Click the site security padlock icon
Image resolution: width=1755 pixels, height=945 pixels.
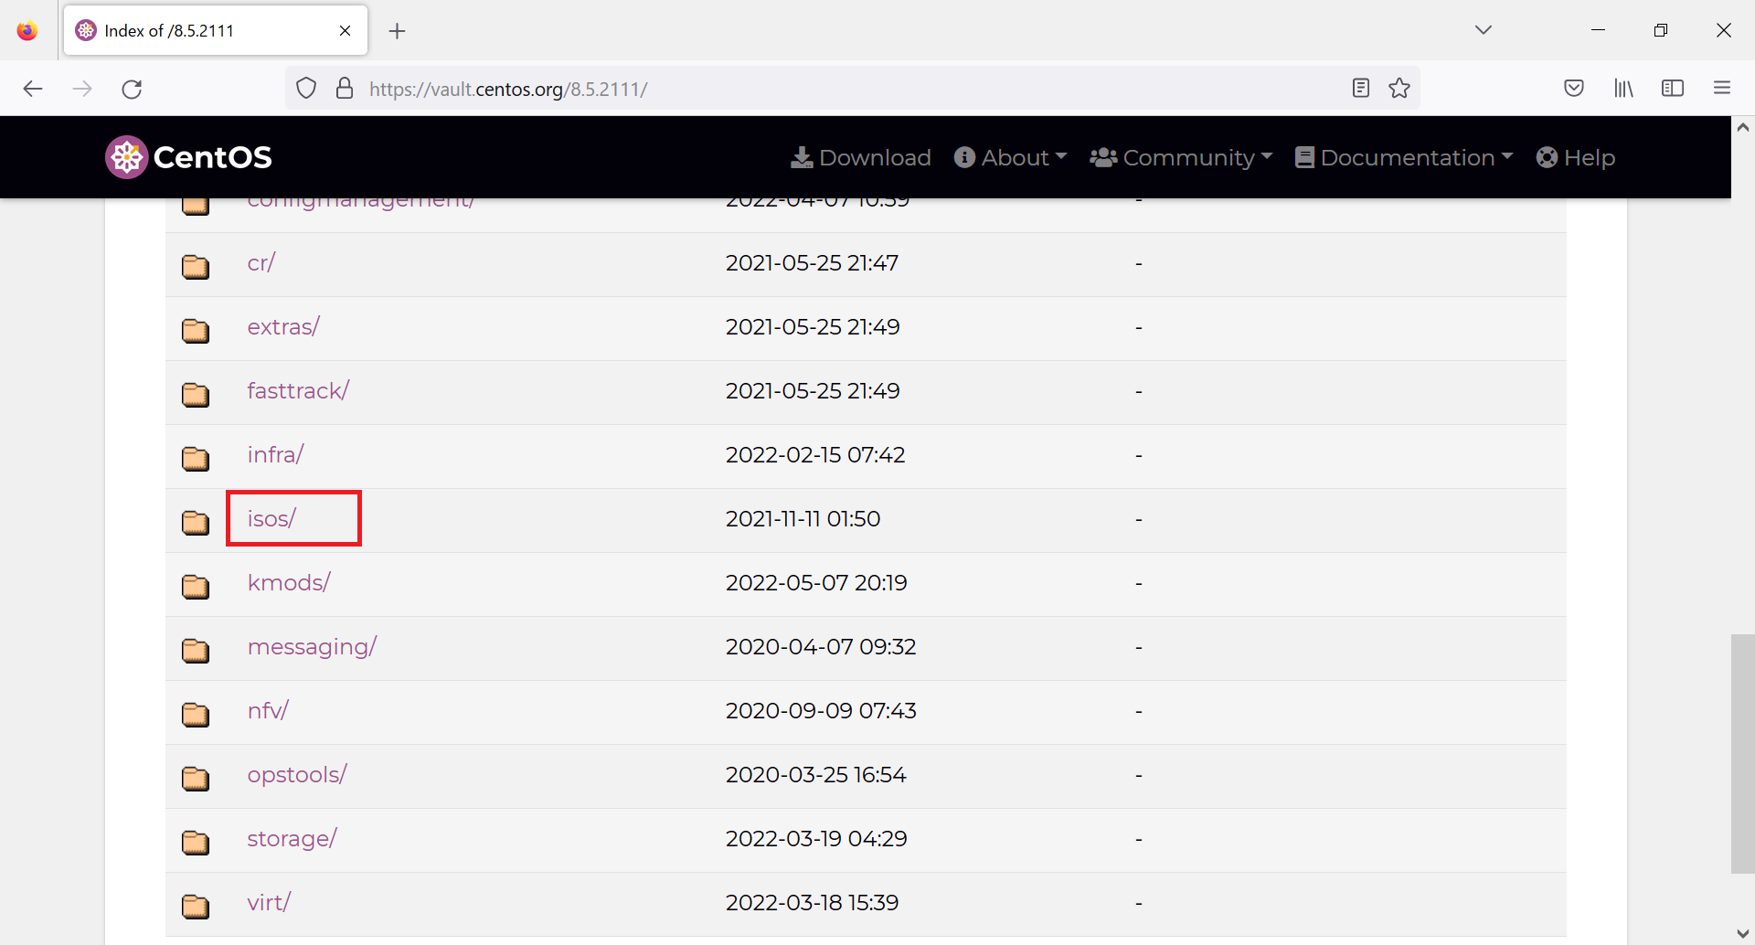pos(345,89)
